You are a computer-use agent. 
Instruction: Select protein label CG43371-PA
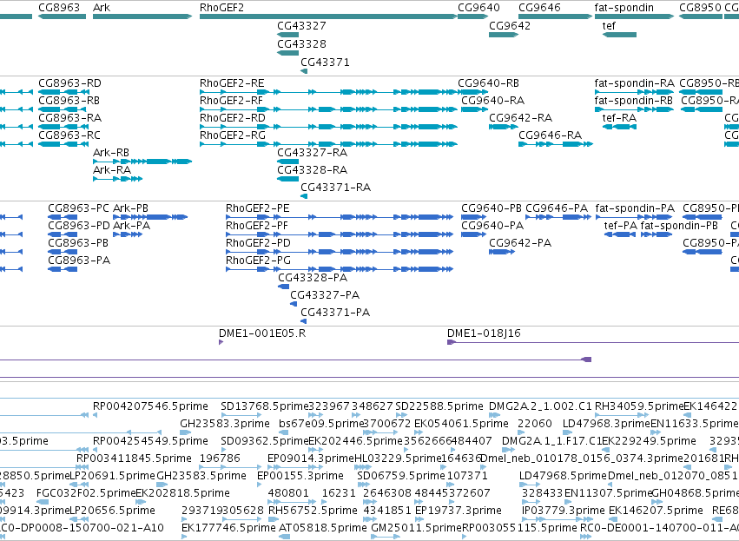coord(335,313)
